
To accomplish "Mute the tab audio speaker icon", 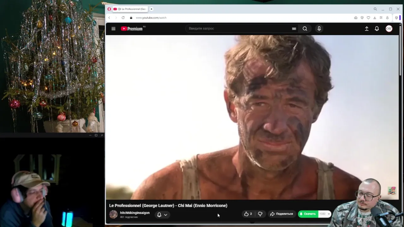I will pos(119,9).
